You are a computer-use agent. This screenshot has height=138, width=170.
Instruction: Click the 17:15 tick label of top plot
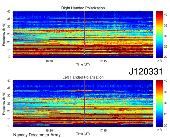coord(103,61)
